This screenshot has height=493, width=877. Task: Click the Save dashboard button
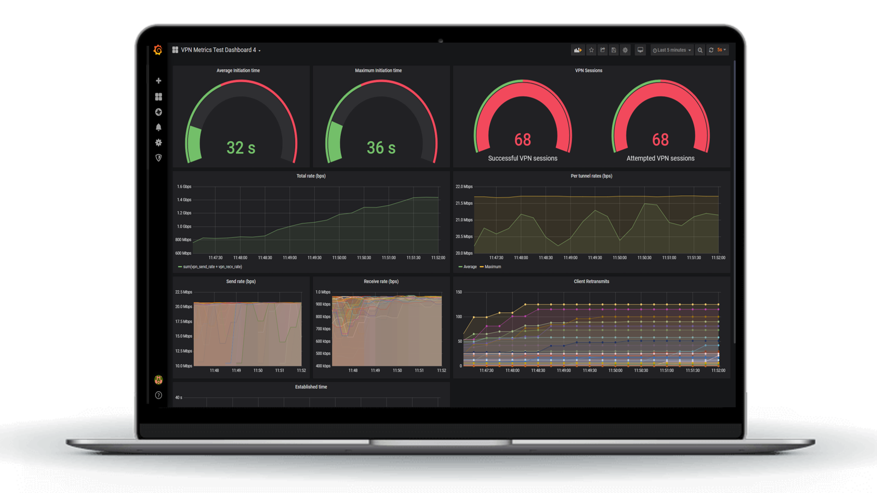tap(614, 50)
